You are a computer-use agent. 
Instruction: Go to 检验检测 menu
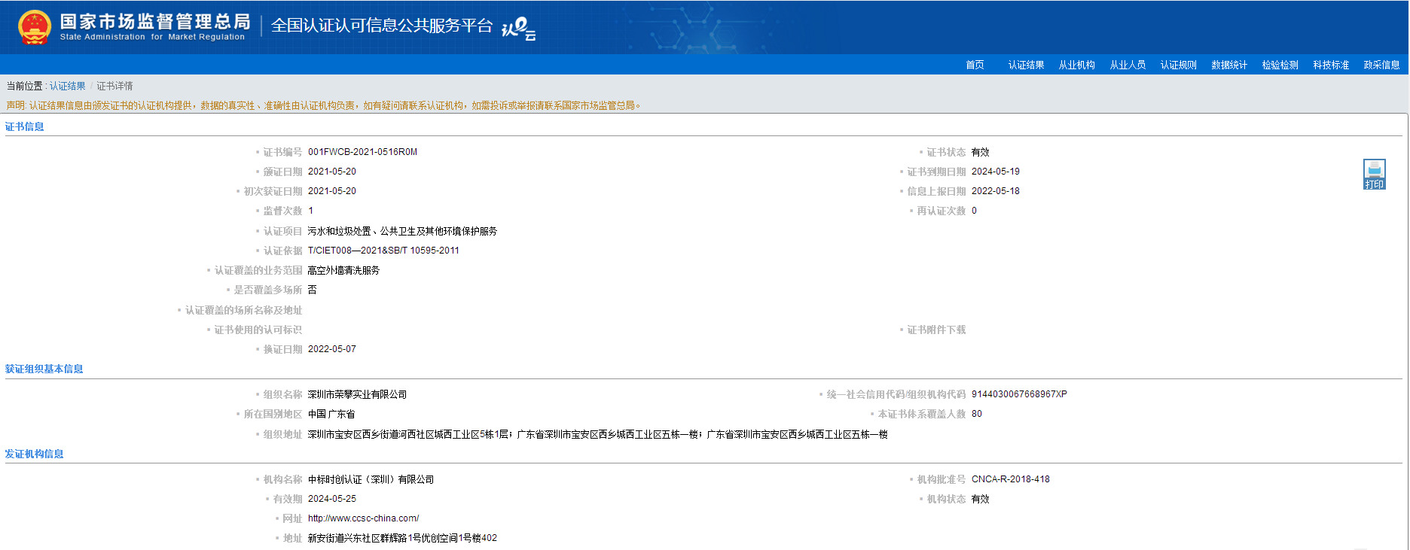click(x=1280, y=65)
